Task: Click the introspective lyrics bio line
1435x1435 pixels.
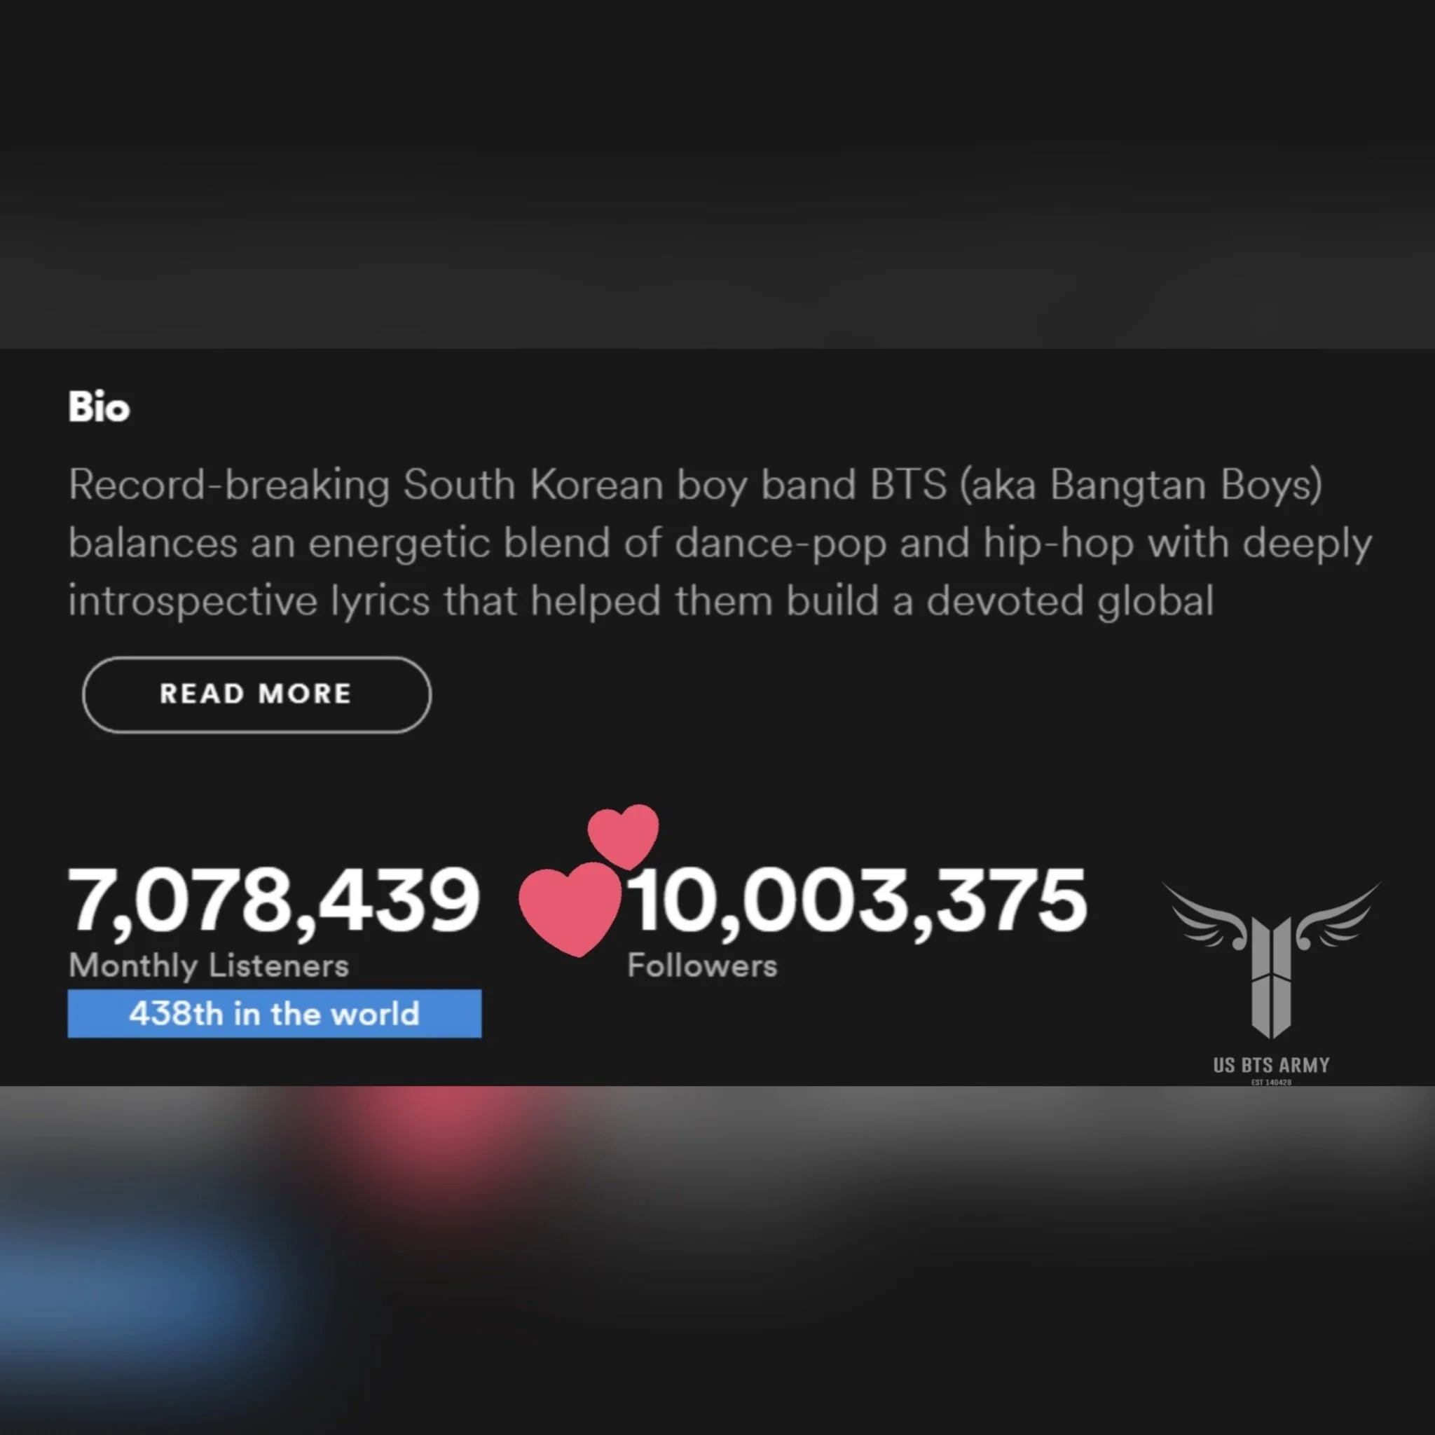Action: pos(641,601)
